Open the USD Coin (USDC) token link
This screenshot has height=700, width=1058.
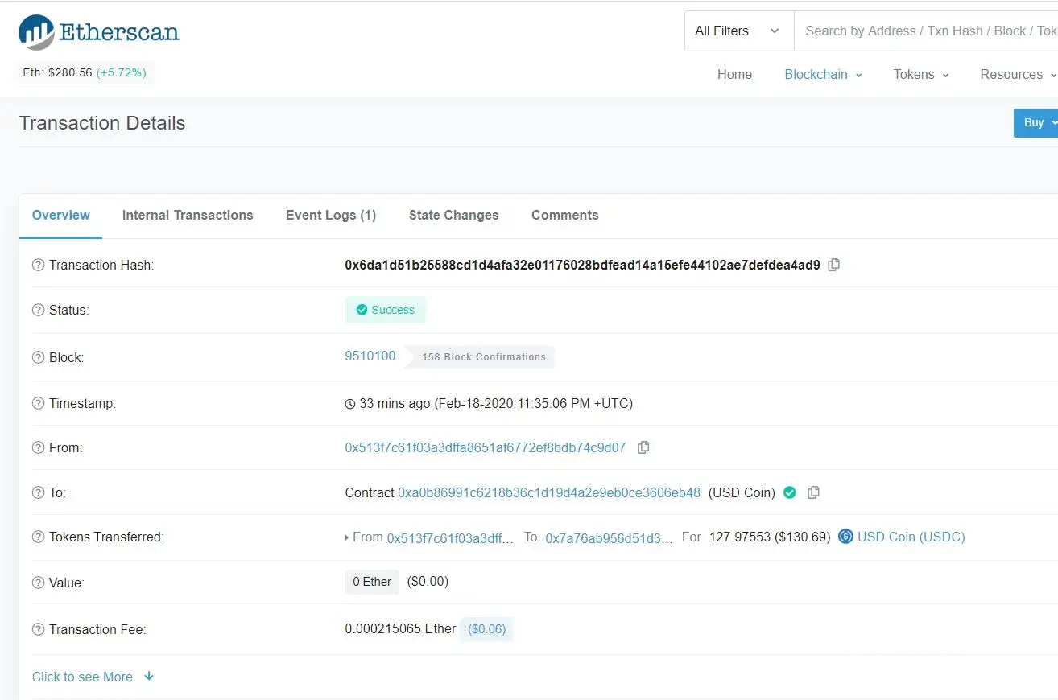[911, 537]
